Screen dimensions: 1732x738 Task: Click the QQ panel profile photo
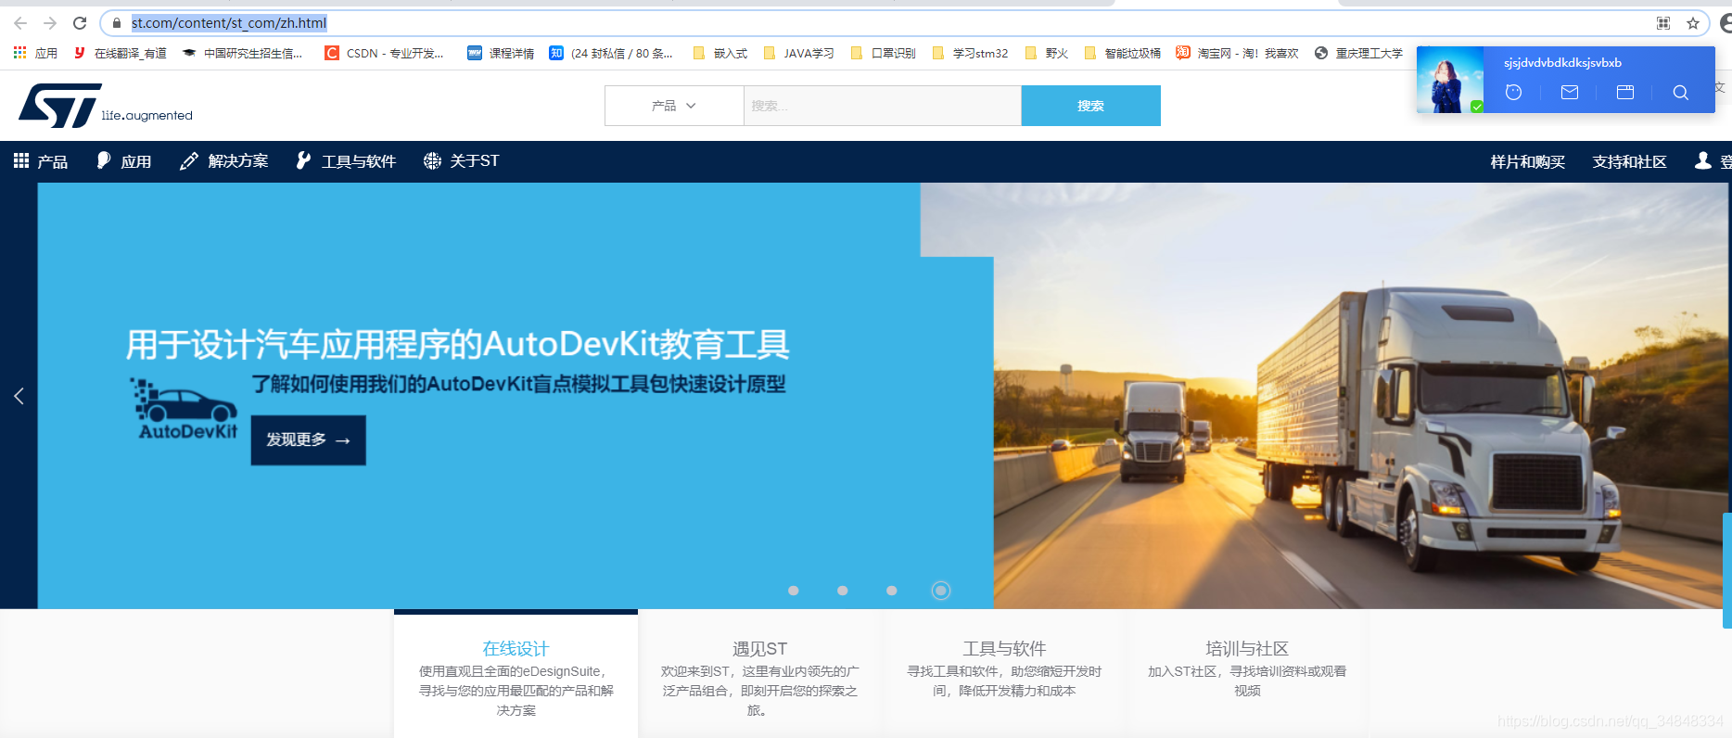click(x=1449, y=80)
